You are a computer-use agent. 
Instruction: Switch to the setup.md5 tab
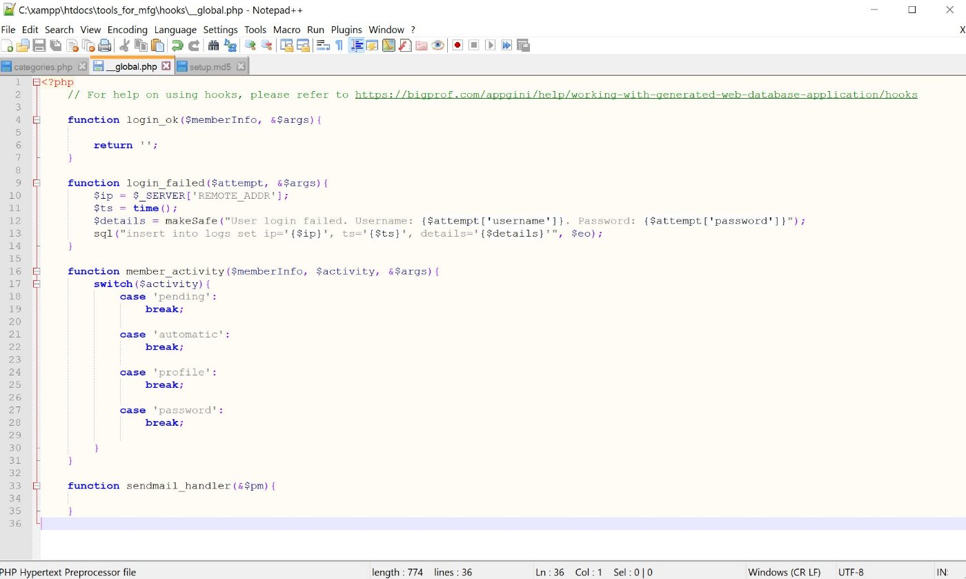click(210, 67)
